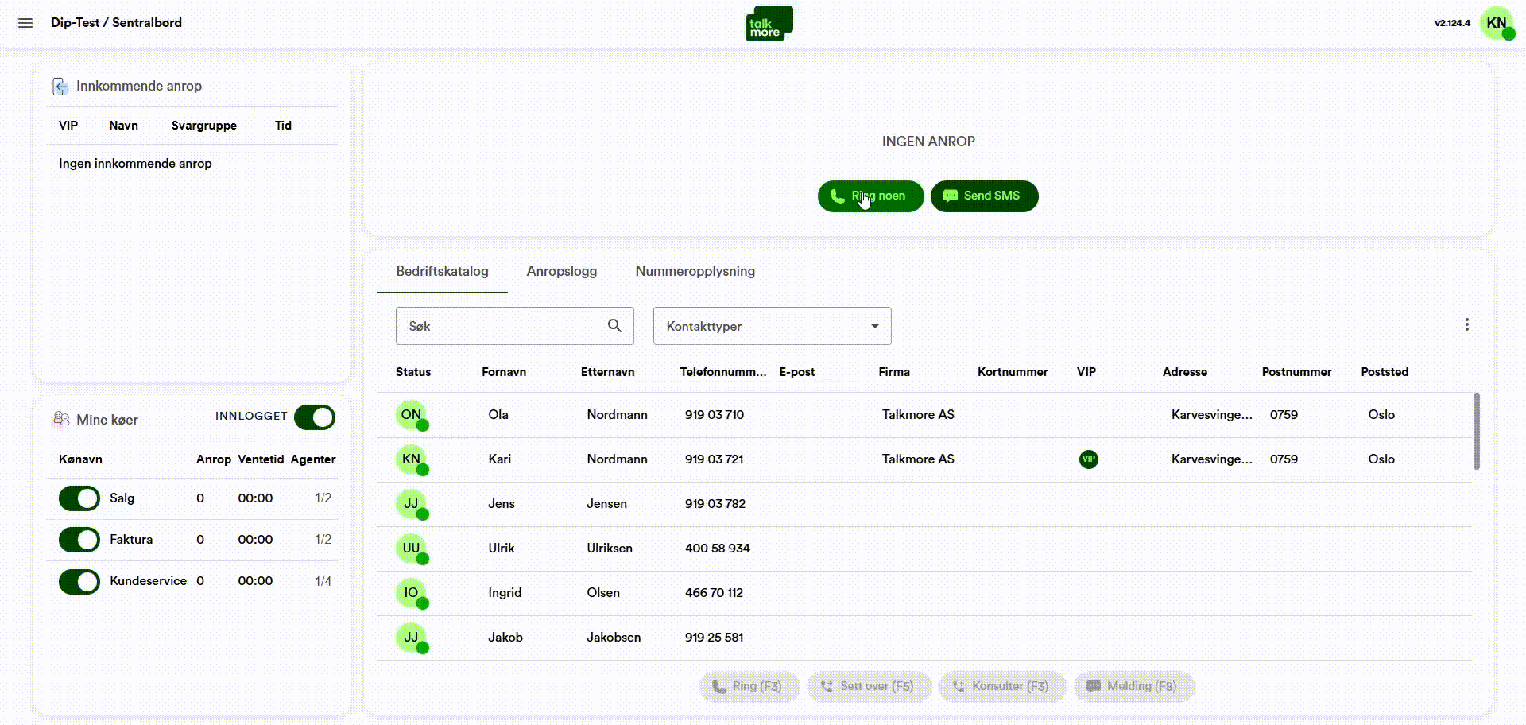Click the VIP badge on Kari Nordmann's row
Screen dimensions: 1526x725
pyautogui.click(x=1089, y=459)
